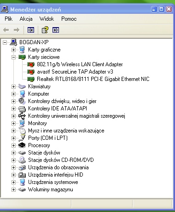Click the Menedżer urządzeń title bar icon
175x212 pixels.
click(x=5, y=9)
